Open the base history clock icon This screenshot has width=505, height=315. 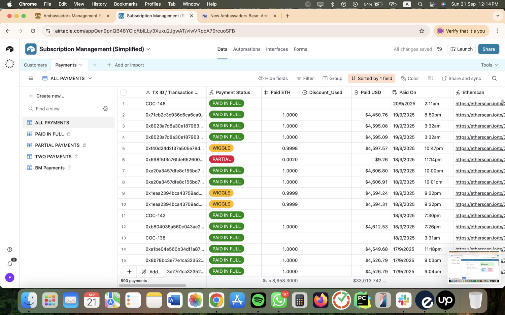point(439,49)
